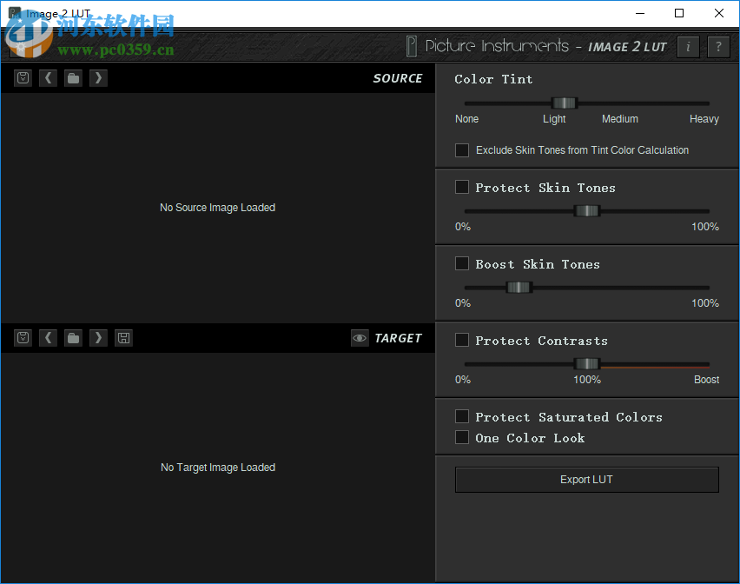Toggle target preview with the eye icon

tap(360, 338)
